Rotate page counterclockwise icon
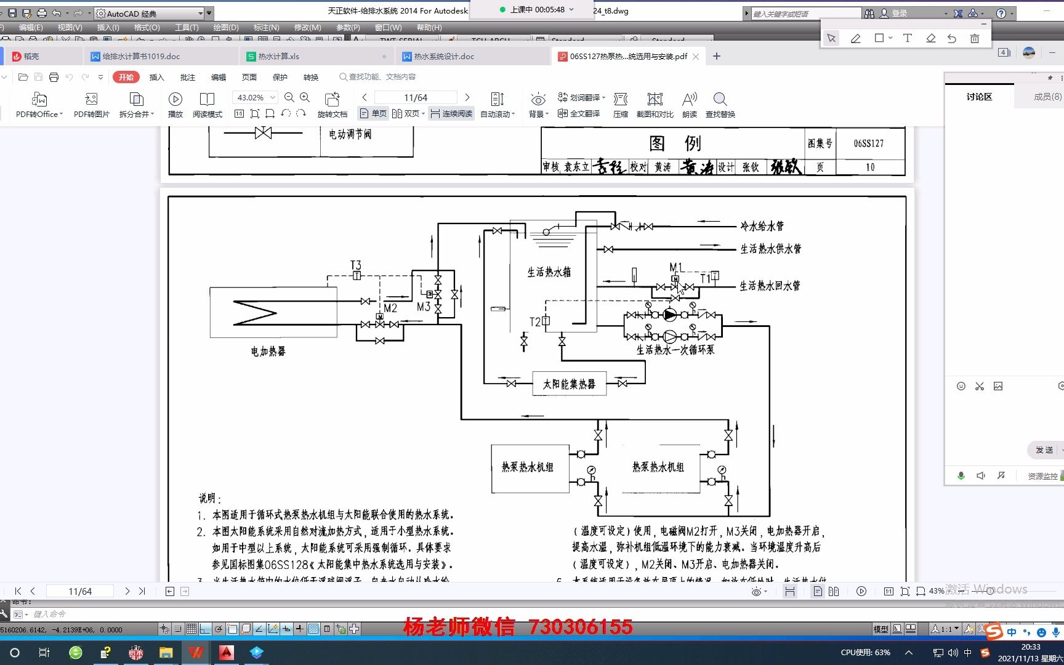Screen dimensions: 1064x665 pos(286,114)
